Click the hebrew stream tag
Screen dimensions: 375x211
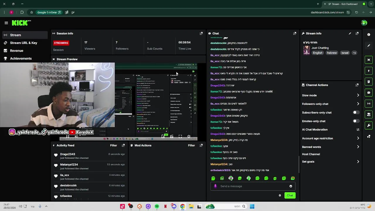pos(332,53)
